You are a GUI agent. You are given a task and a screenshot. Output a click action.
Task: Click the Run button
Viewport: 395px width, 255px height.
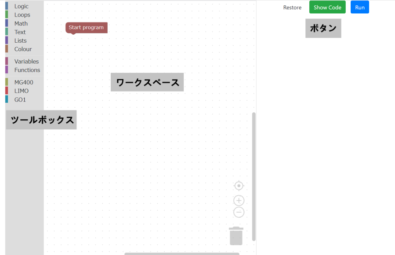[x=360, y=7]
